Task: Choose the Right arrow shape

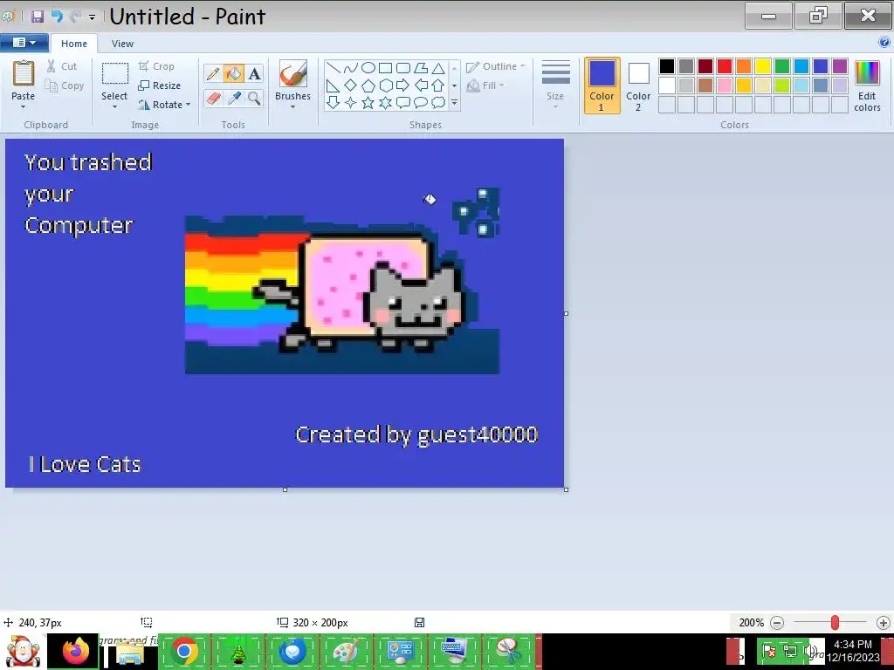Action: click(x=403, y=85)
